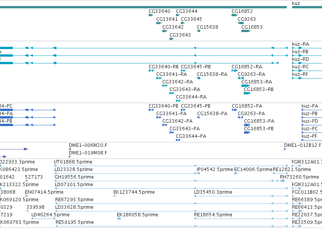Select the CG15638 gene arrow
The image size is (322, 228).
198,31
